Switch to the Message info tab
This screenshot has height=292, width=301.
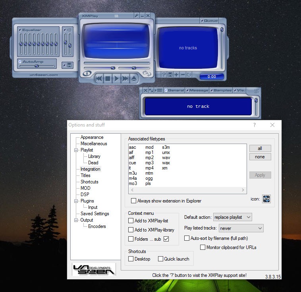click(197, 90)
